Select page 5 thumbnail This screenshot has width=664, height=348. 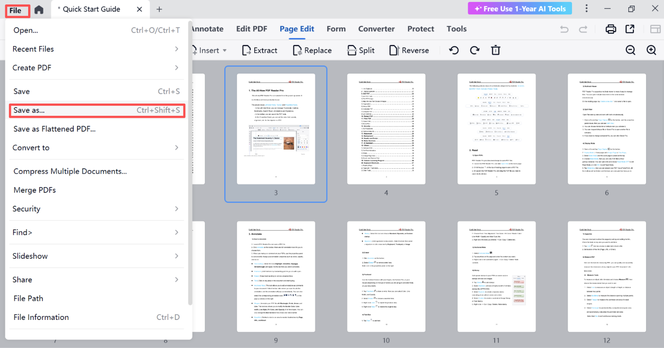tap(496, 129)
